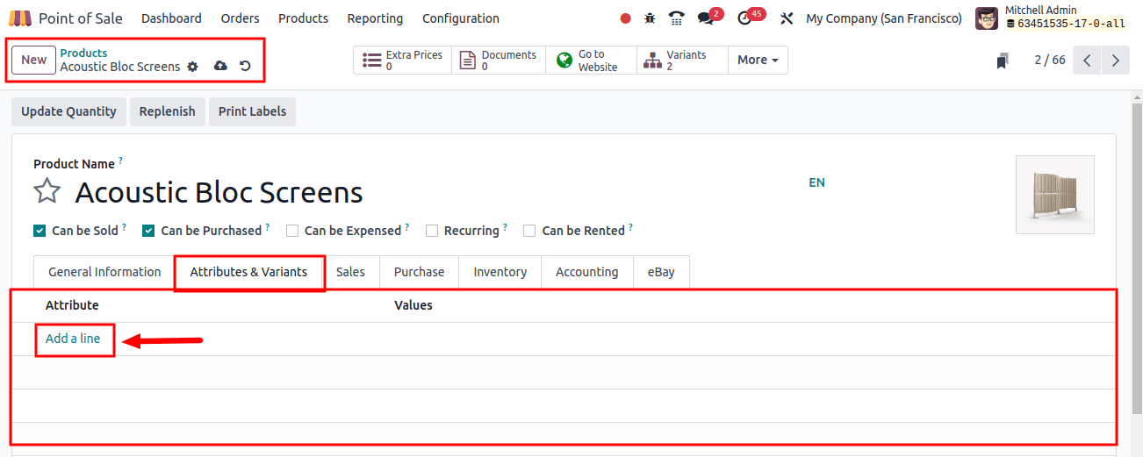Open company switcher My Company (San Francisco)

tap(883, 18)
